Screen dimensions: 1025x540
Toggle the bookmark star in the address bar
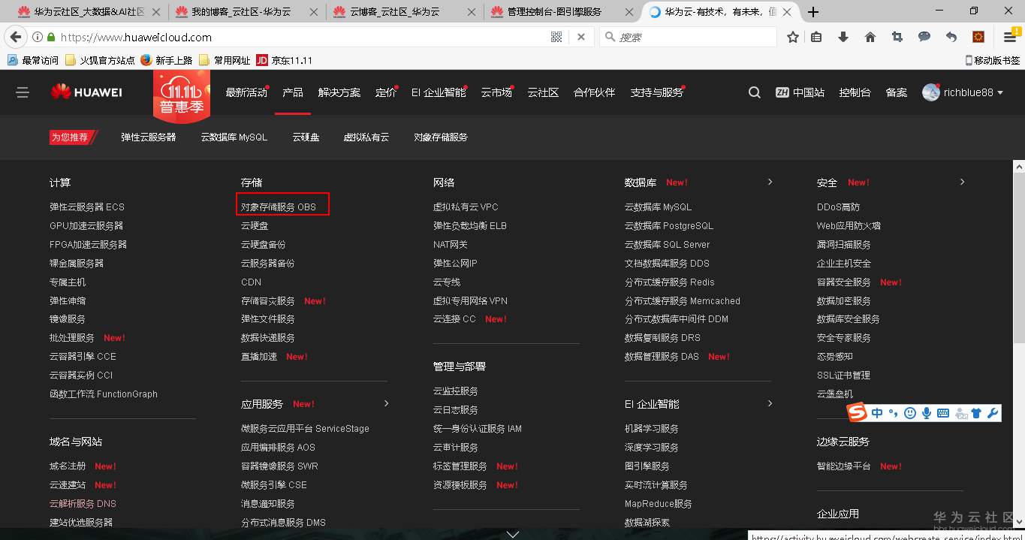coord(792,36)
